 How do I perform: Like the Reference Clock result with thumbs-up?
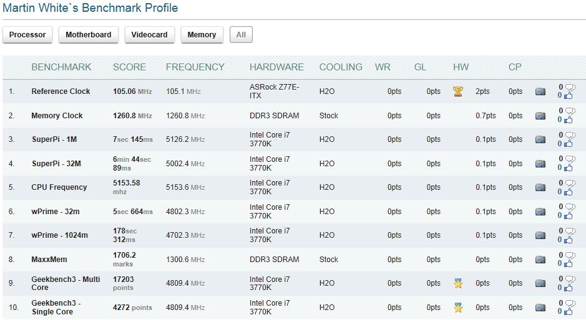(569, 96)
